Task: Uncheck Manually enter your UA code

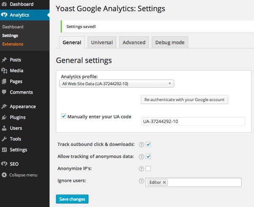Action: pyautogui.click(x=63, y=116)
